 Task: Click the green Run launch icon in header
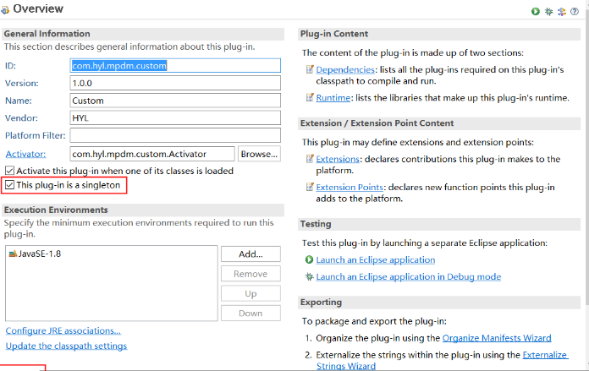536,11
